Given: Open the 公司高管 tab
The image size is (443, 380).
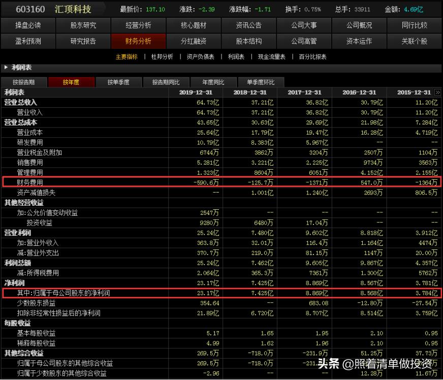Looking at the screenshot, I should (304, 41).
